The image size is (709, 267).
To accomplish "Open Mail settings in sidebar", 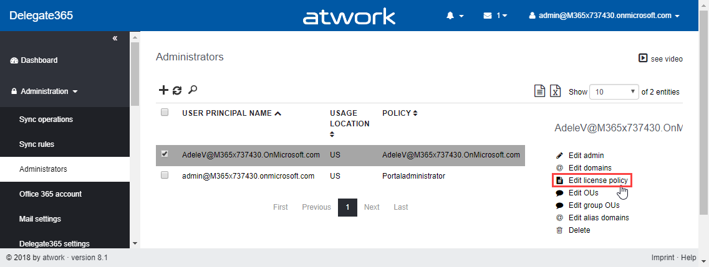I will [41, 218].
